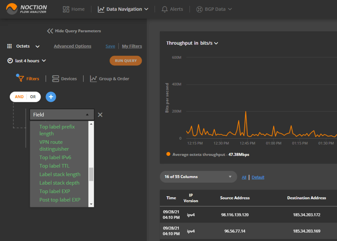Open Advanced Options link

coord(72,46)
